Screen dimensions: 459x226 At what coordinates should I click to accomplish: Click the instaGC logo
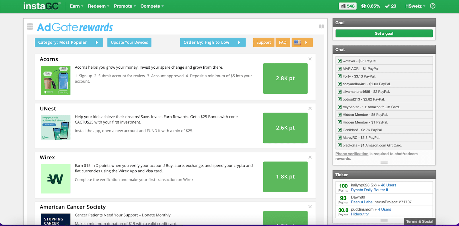tap(42, 6)
